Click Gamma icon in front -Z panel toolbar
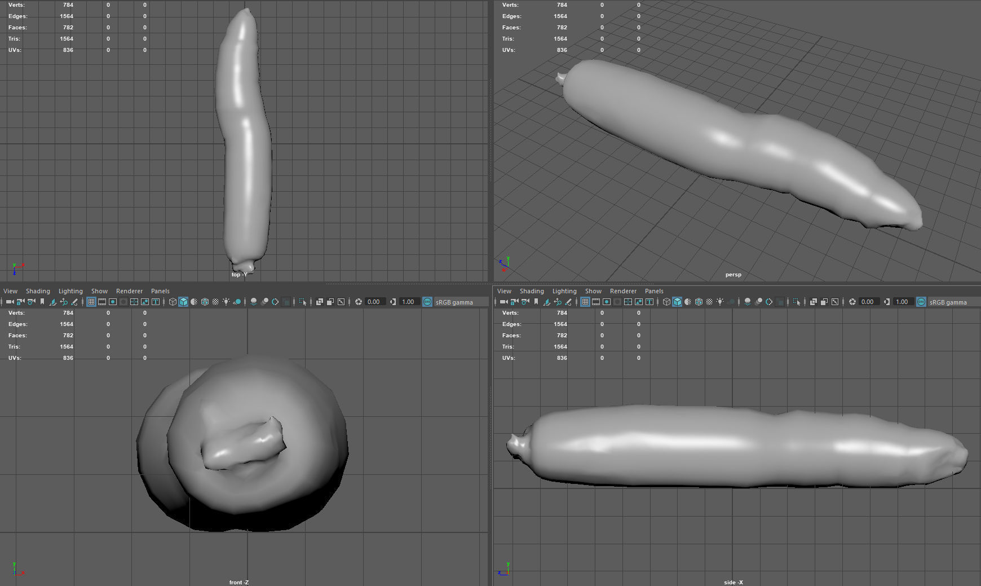 (393, 302)
